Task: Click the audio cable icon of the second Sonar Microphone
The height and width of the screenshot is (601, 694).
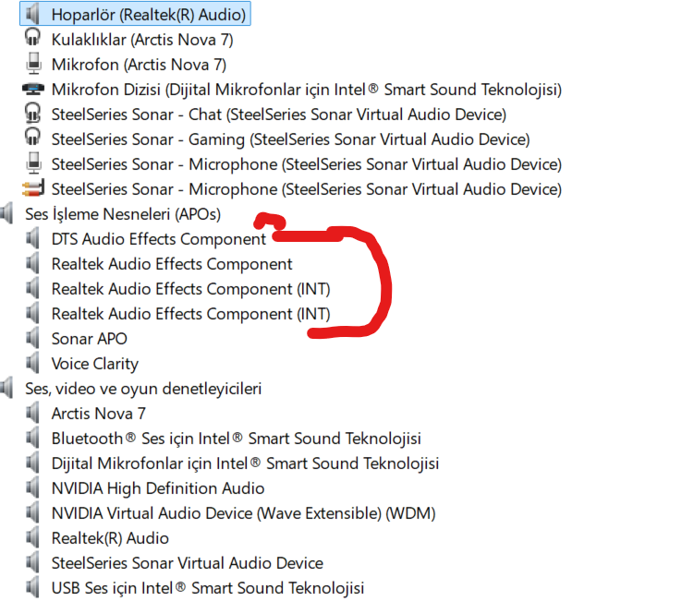Action: 33,189
